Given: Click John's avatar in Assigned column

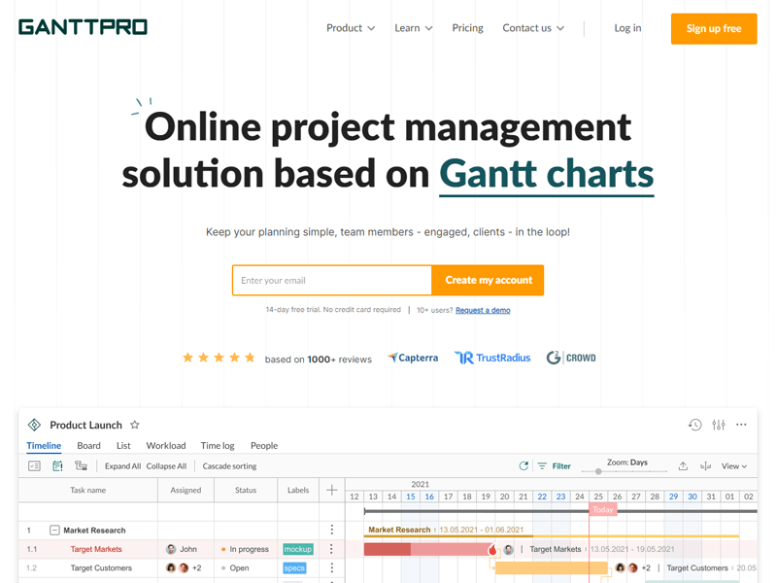Looking at the screenshot, I should coord(171,549).
